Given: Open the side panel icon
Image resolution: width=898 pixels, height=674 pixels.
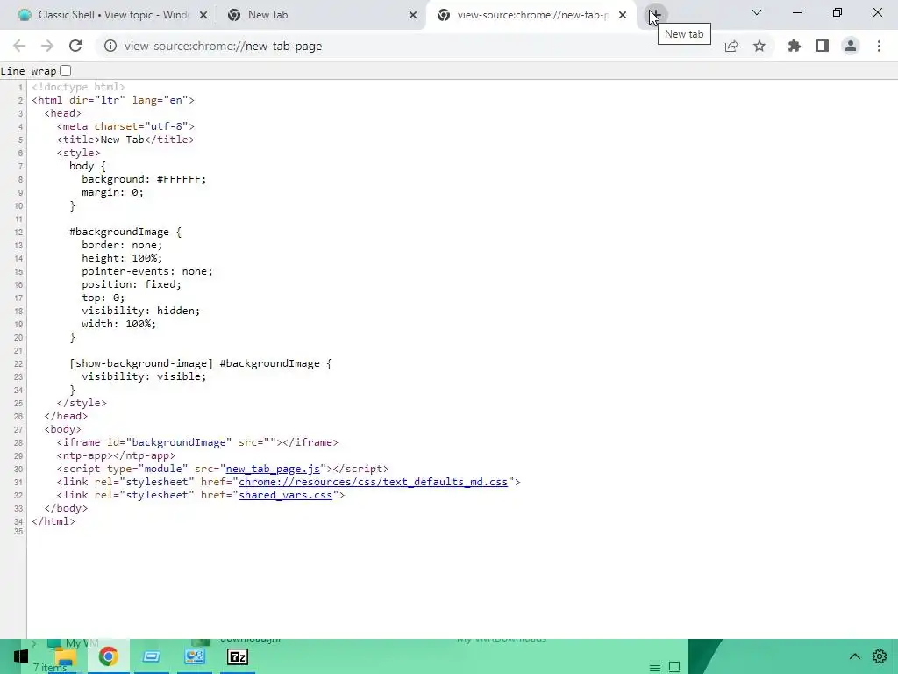Looking at the screenshot, I should coord(823,46).
